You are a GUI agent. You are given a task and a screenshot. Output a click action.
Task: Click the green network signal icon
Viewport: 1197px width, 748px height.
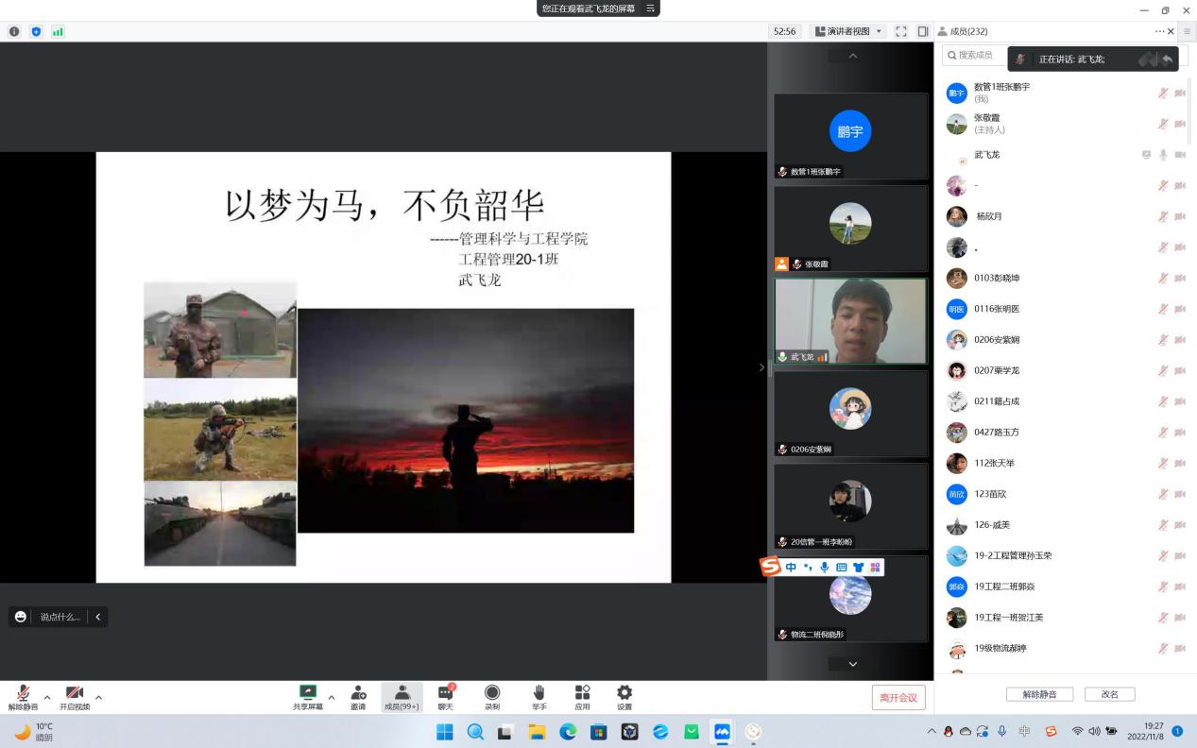pos(58,31)
